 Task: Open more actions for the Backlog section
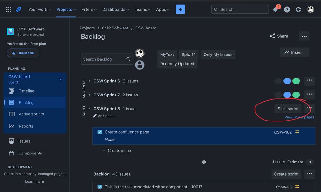pos(309,174)
